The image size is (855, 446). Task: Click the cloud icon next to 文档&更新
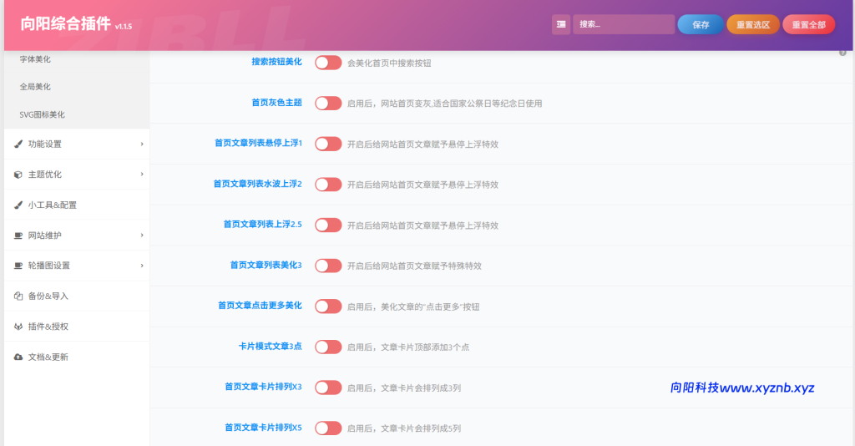(x=18, y=357)
